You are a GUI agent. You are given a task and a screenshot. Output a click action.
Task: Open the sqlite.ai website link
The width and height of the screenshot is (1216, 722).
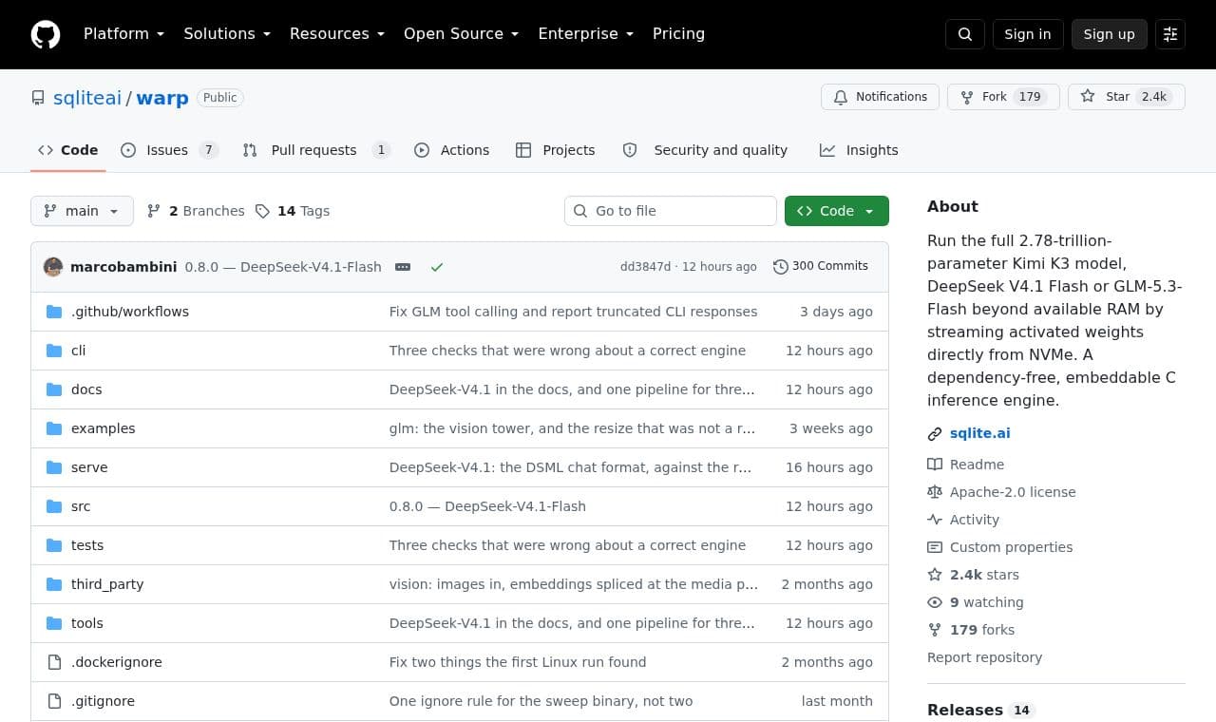click(979, 433)
